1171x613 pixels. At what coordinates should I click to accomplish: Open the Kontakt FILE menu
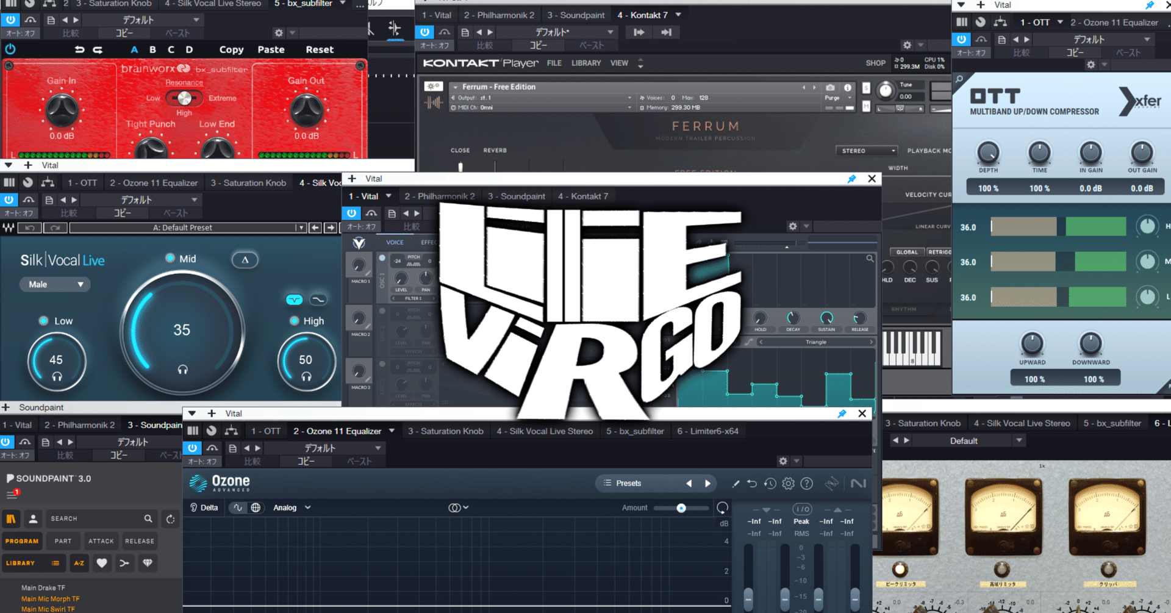(x=554, y=63)
